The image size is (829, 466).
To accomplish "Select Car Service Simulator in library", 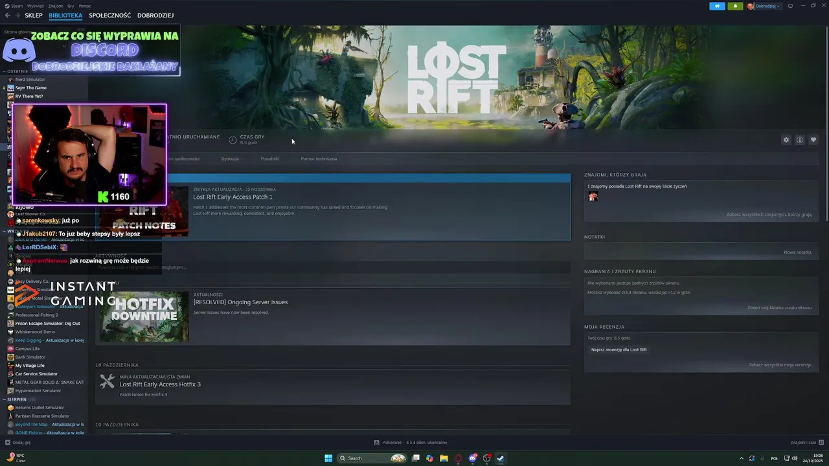I will (x=36, y=374).
